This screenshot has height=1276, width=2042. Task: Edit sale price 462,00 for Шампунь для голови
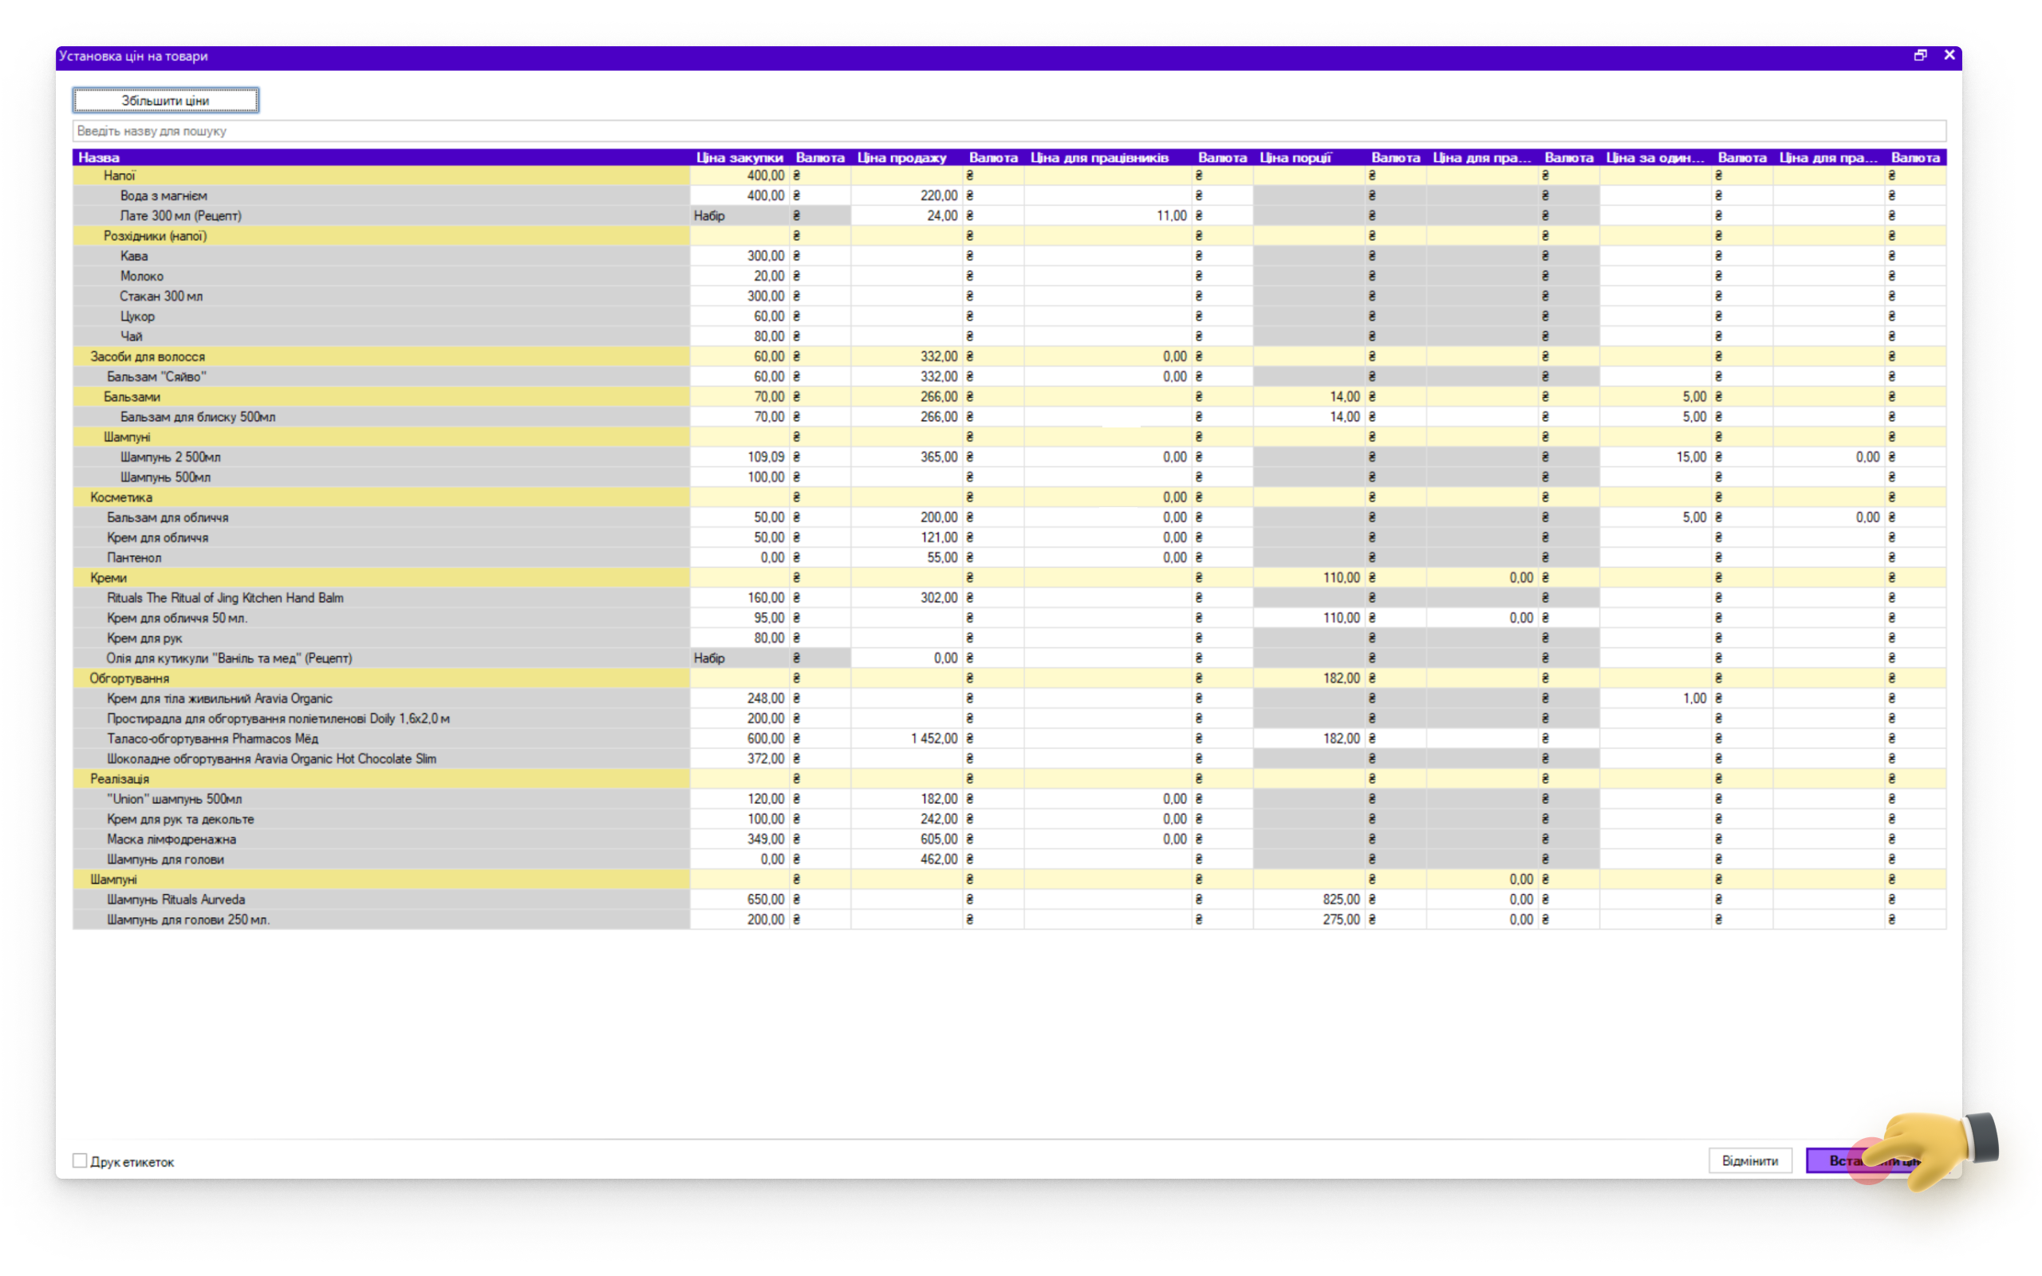pyautogui.click(x=906, y=859)
